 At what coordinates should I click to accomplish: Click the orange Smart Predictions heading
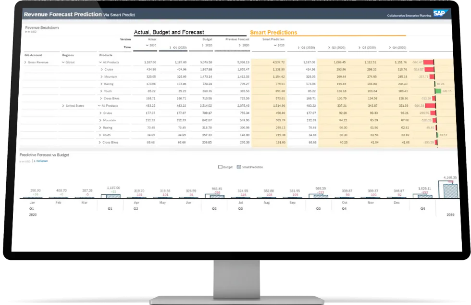pos(273,32)
